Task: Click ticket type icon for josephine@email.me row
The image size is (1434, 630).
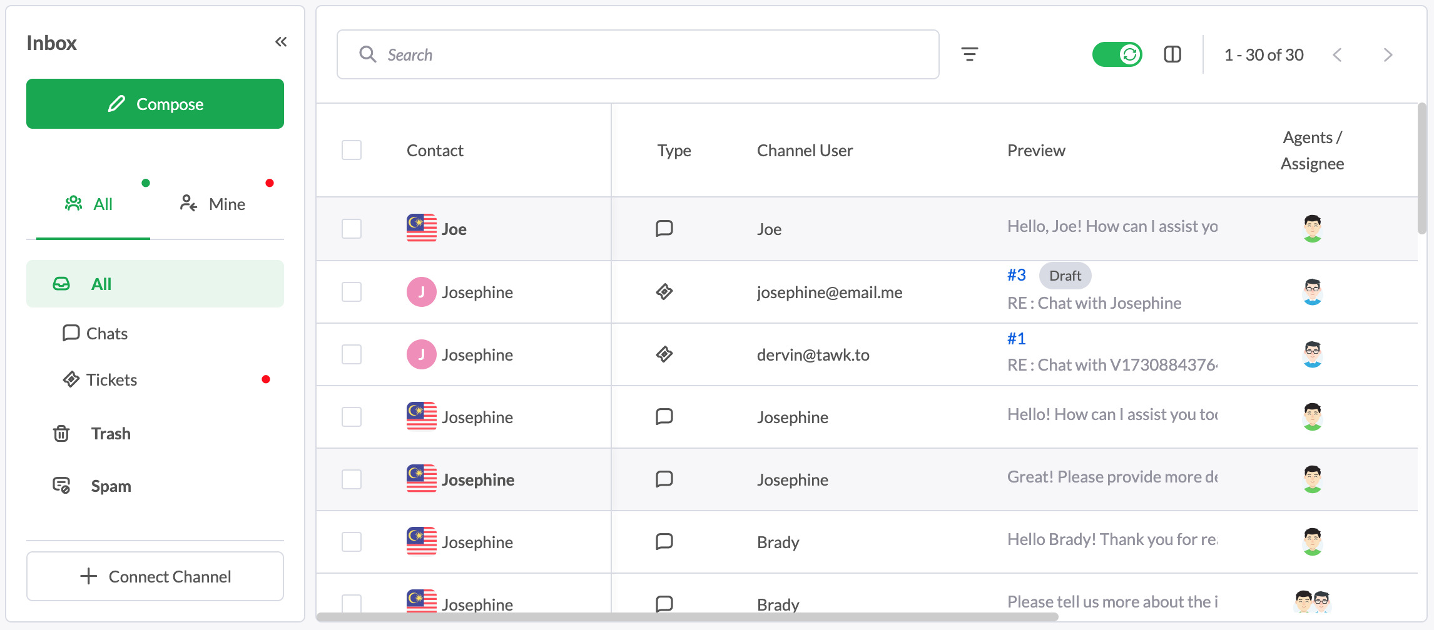Action: [664, 292]
